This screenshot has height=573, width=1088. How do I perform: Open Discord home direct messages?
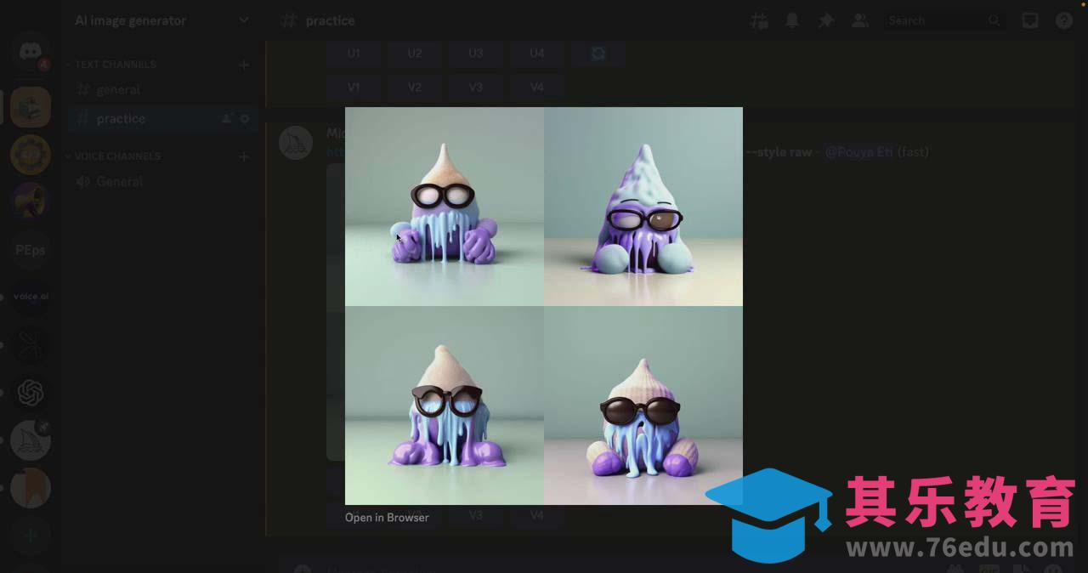click(31, 52)
